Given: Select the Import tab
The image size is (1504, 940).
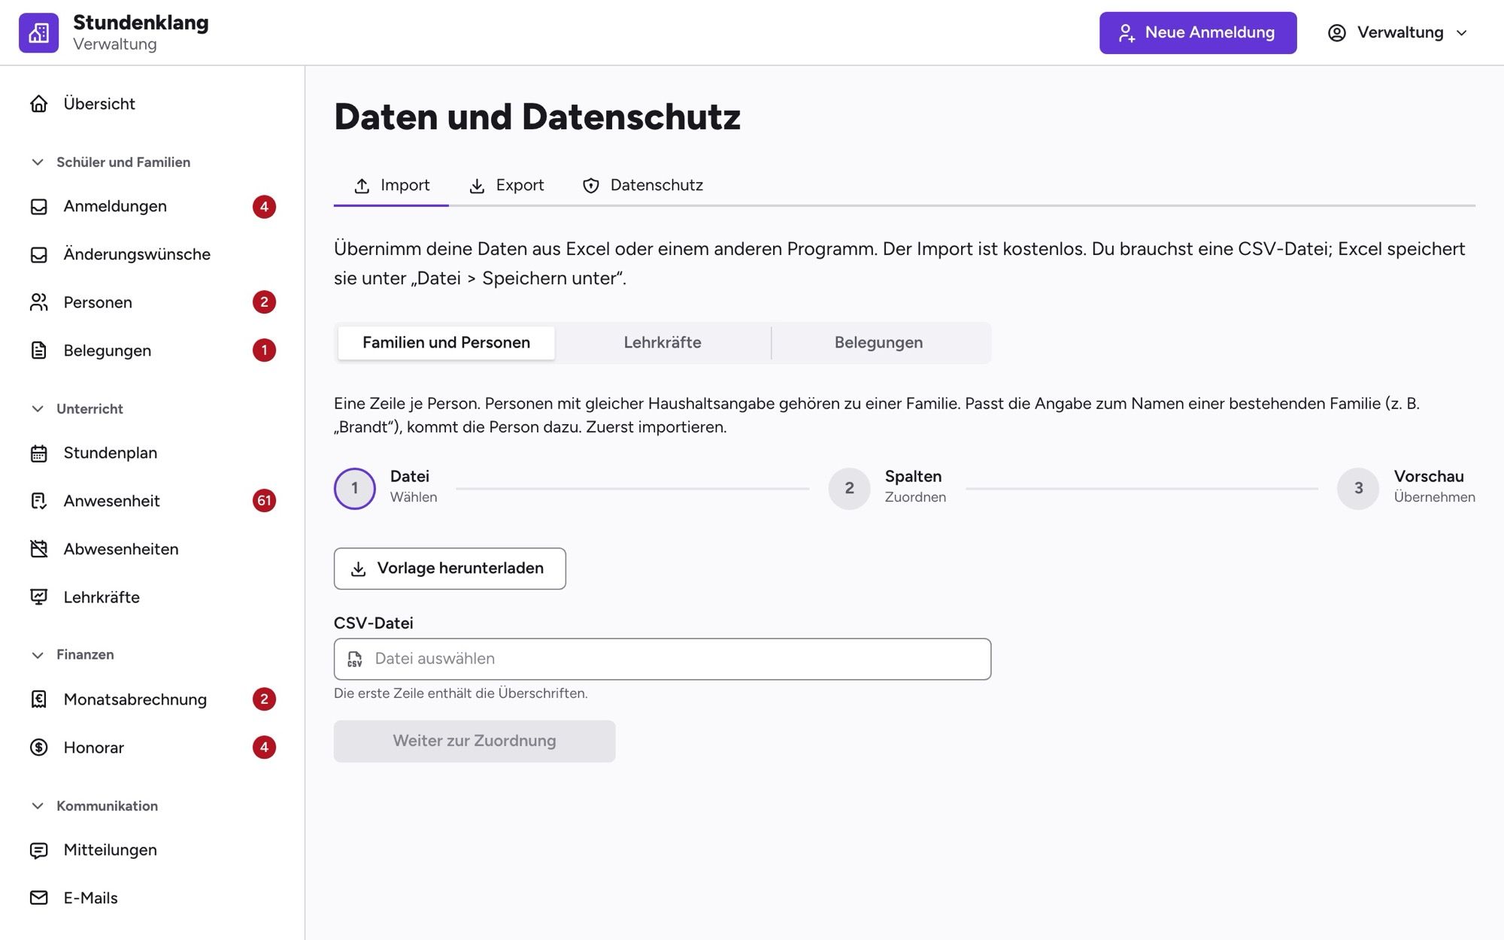Looking at the screenshot, I should coord(391,185).
